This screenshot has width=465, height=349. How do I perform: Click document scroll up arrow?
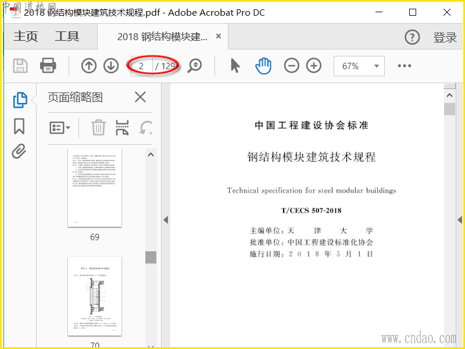click(449, 95)
